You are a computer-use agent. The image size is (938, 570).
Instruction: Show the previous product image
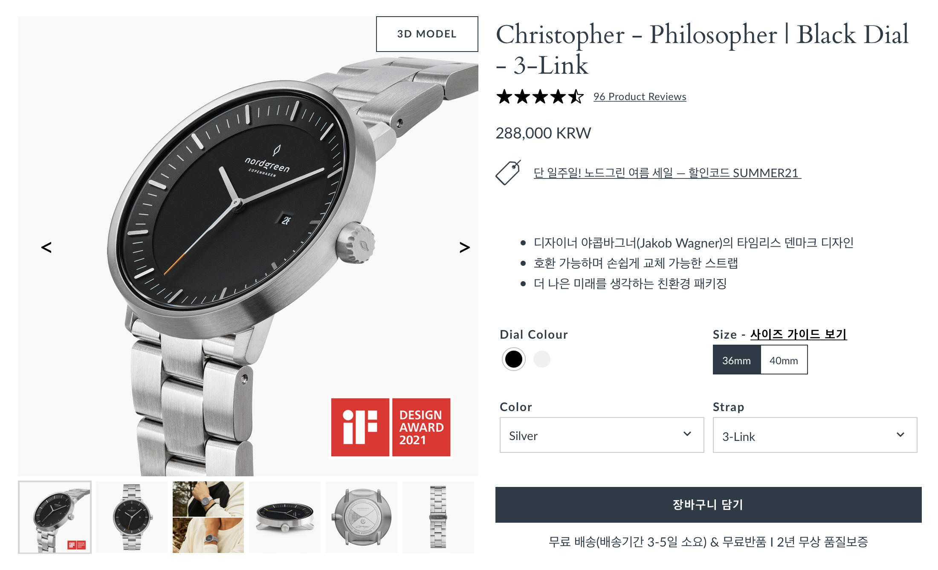pyautogui.click(x=46, y=247)
